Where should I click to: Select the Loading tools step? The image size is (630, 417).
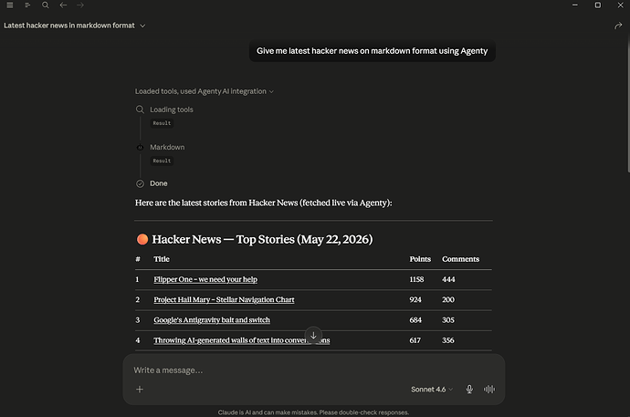(x=171, y=109)
